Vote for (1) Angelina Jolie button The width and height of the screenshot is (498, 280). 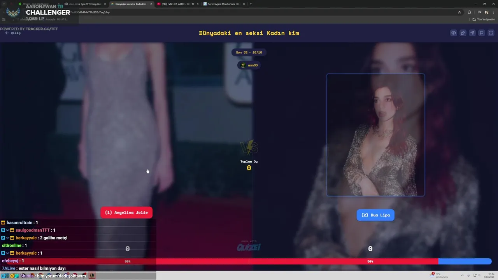coord(126,213)
